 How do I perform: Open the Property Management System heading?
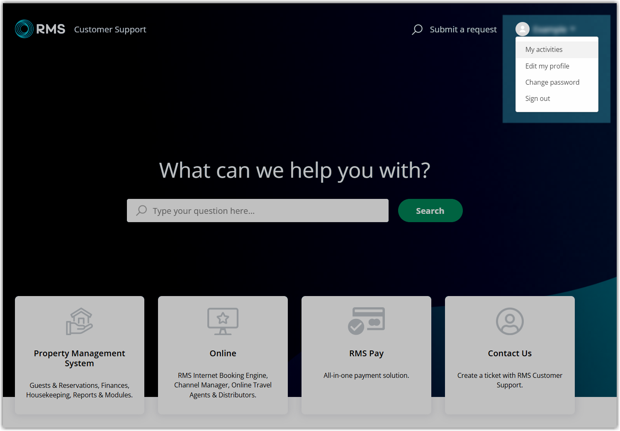(x=80, y=358)
